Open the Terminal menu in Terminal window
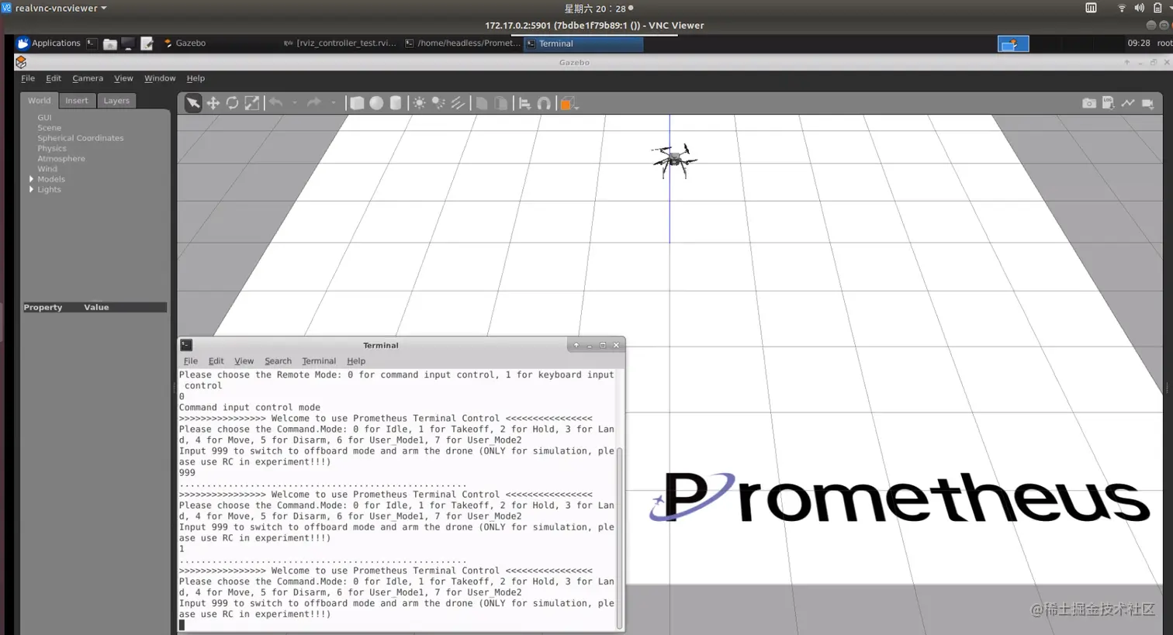The width and height of the screenshot is (1173, 635). point(319,361)
